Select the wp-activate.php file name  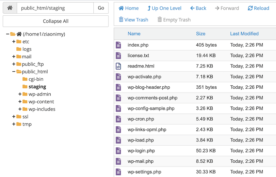pyautogui.click(x=144, y=77)
